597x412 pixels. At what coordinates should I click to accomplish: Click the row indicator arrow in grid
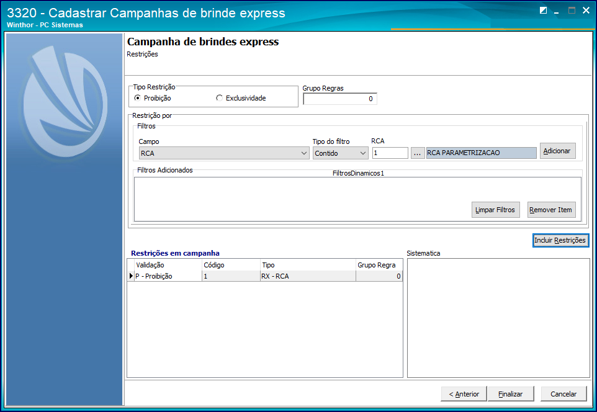[x=131, y=276]
